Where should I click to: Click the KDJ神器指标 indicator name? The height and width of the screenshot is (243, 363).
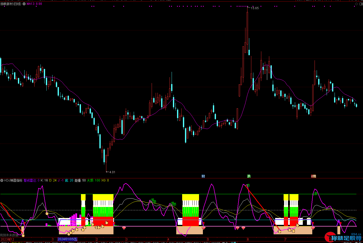click(x=13, y=180)
